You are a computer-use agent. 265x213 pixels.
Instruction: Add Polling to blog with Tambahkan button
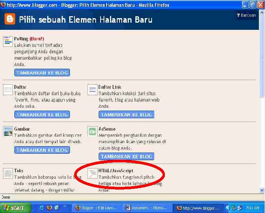[42, 73]
